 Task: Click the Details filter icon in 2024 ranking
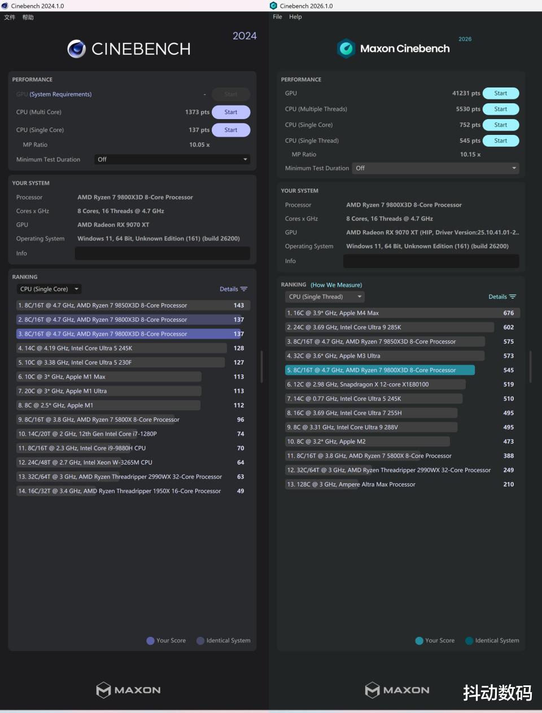pos(244,289)
